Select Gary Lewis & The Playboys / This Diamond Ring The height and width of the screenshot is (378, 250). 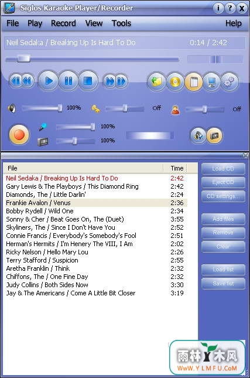[x=95, y=186]
